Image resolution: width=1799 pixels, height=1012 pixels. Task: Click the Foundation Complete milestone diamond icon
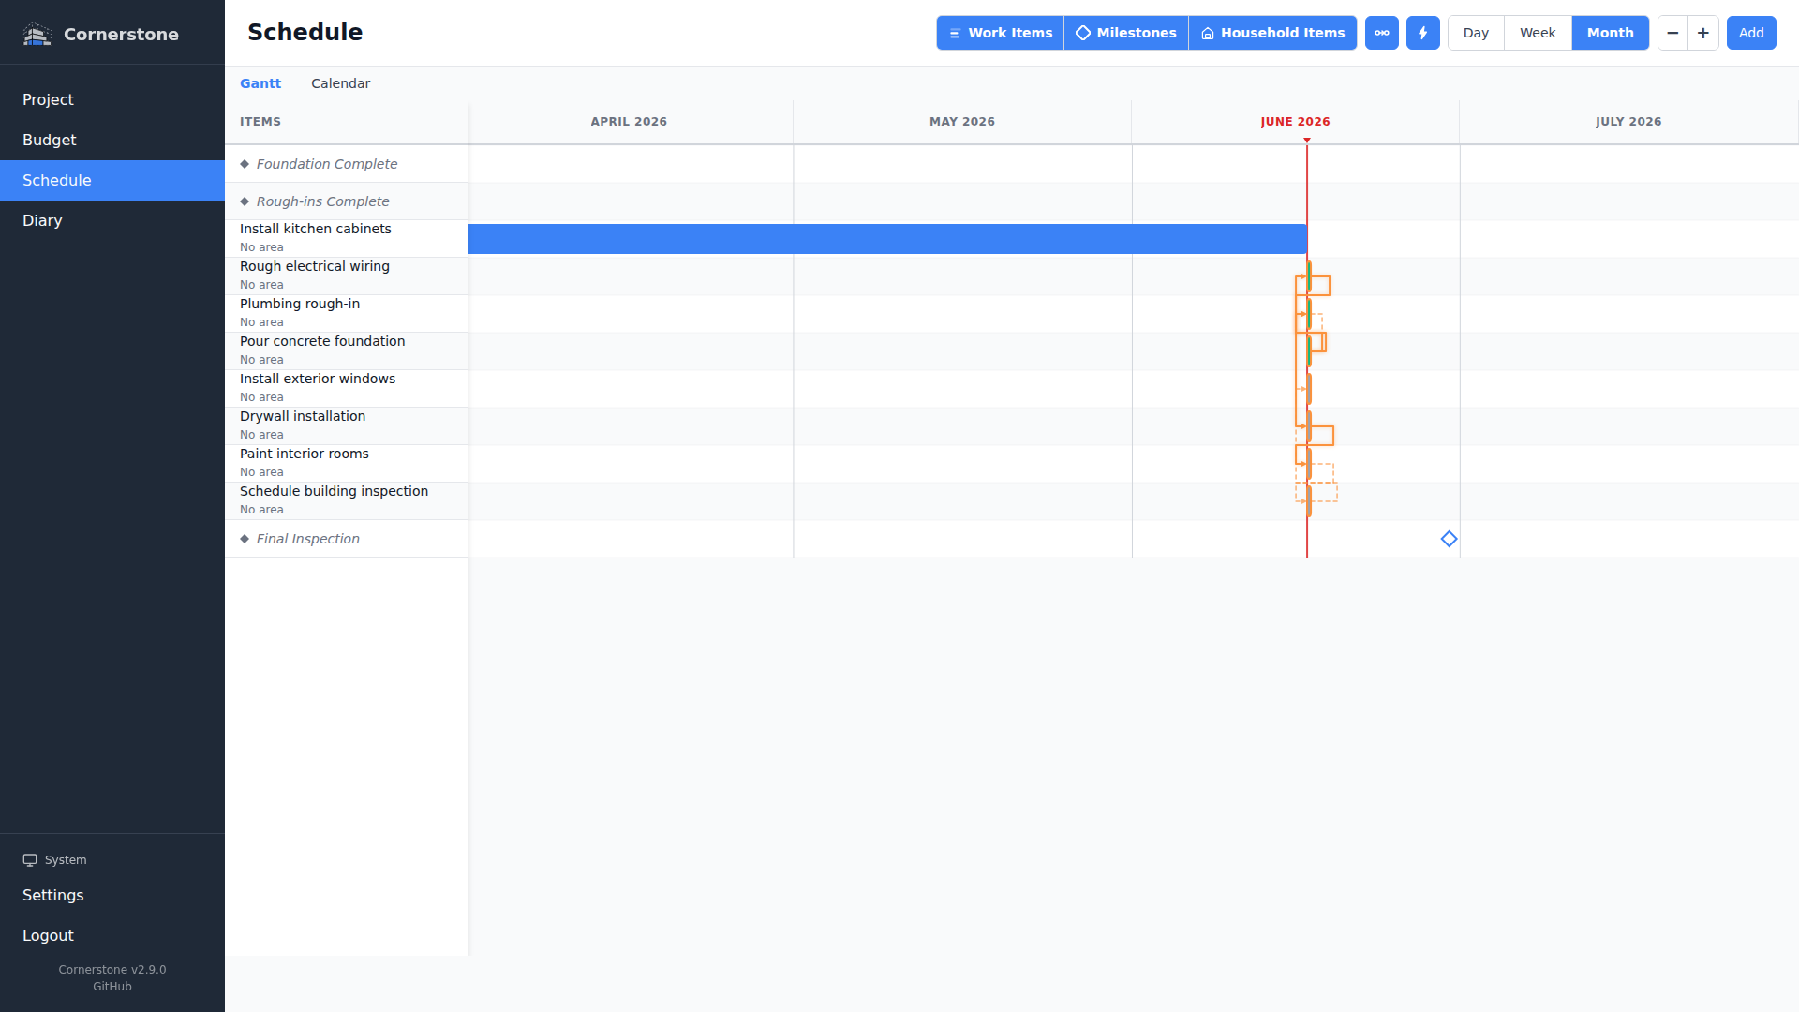(245, 164)
